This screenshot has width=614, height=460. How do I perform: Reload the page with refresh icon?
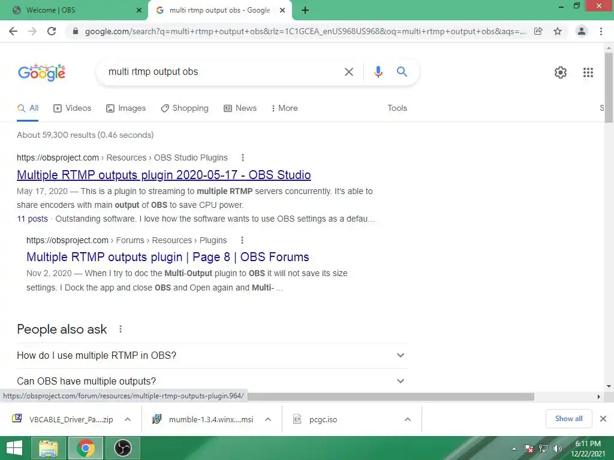[52, 31]
